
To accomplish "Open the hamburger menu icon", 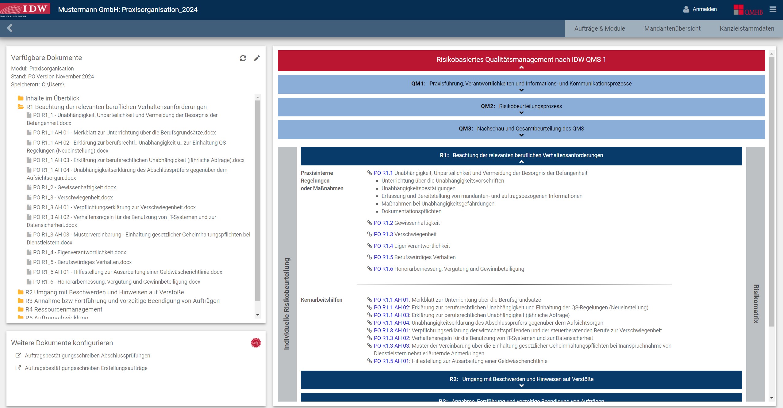I will [x=773, y=9].
